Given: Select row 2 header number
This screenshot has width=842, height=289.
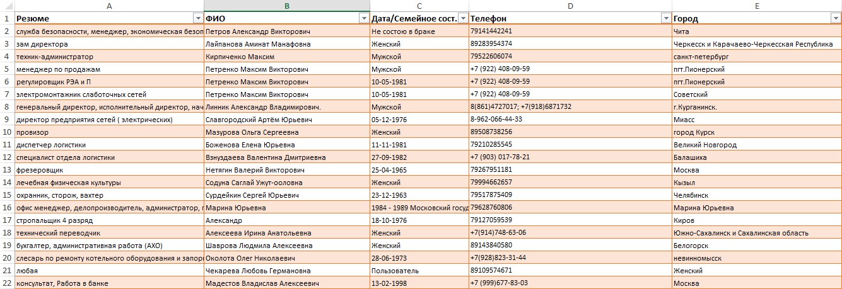Looking at the screenshot, I should click(x=7, y=31).
